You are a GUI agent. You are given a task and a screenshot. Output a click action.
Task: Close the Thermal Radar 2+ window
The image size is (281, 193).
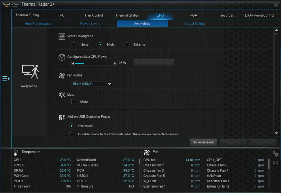[276, 5]
